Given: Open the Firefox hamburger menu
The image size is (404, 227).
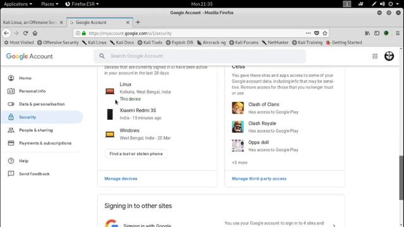Looking at the screenshot, I should pyautogui.click(x=398, y=33).
